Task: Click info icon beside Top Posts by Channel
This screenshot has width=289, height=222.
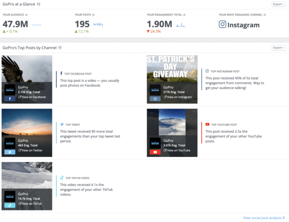Action: point(60,48)
